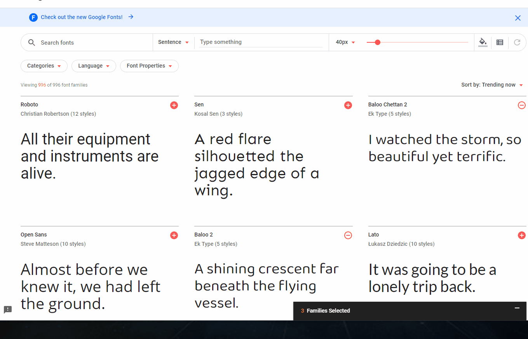Screen dimensions: 528x339
Task: Open the Baloo 2 font name
Action: (204, 235)
